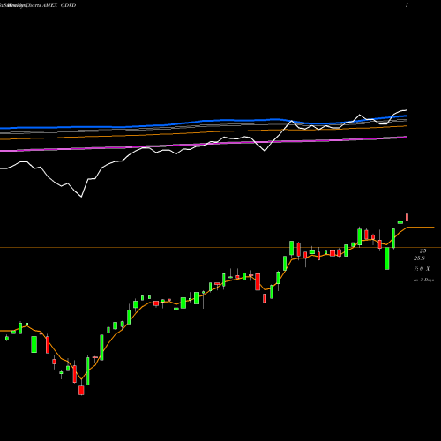This screenshot has width=441, height=441.
Task: Click the "in 3 Days" label
Action: pyautogui.click(x=423, y=280)
